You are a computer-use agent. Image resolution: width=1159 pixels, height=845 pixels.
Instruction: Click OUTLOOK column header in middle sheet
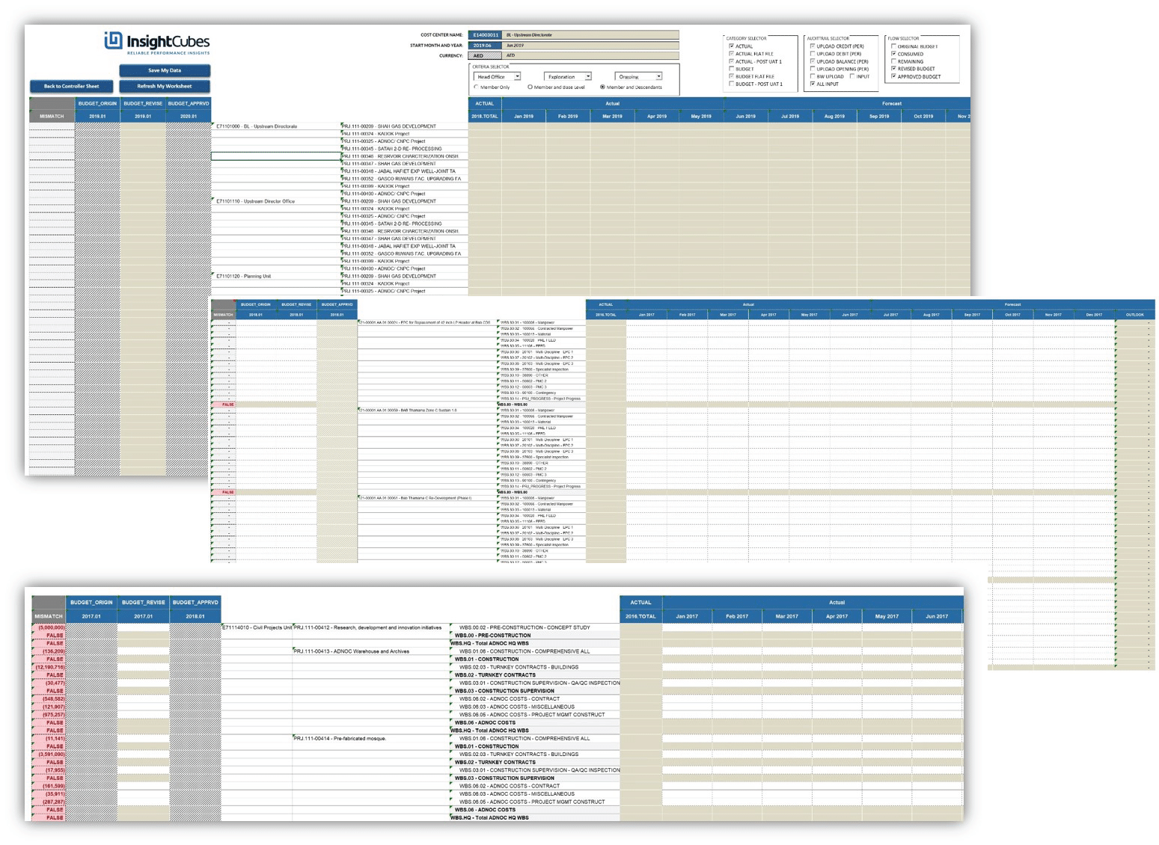point(1135,315)
